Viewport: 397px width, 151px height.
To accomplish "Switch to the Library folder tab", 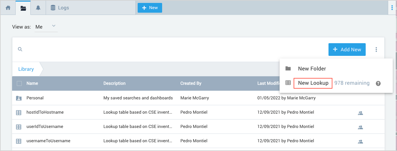I will click(x=23, y=8).
